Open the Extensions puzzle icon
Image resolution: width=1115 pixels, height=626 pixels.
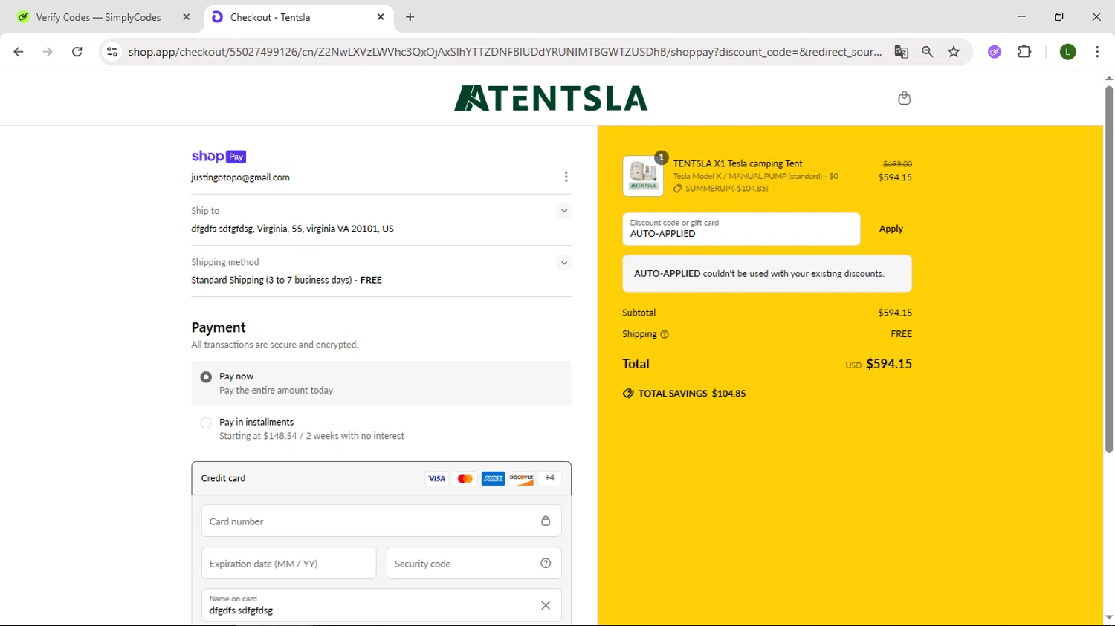[1024, 51]
